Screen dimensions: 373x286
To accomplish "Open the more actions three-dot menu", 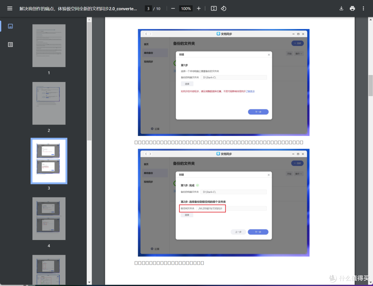I will click(x=363, y=9).
